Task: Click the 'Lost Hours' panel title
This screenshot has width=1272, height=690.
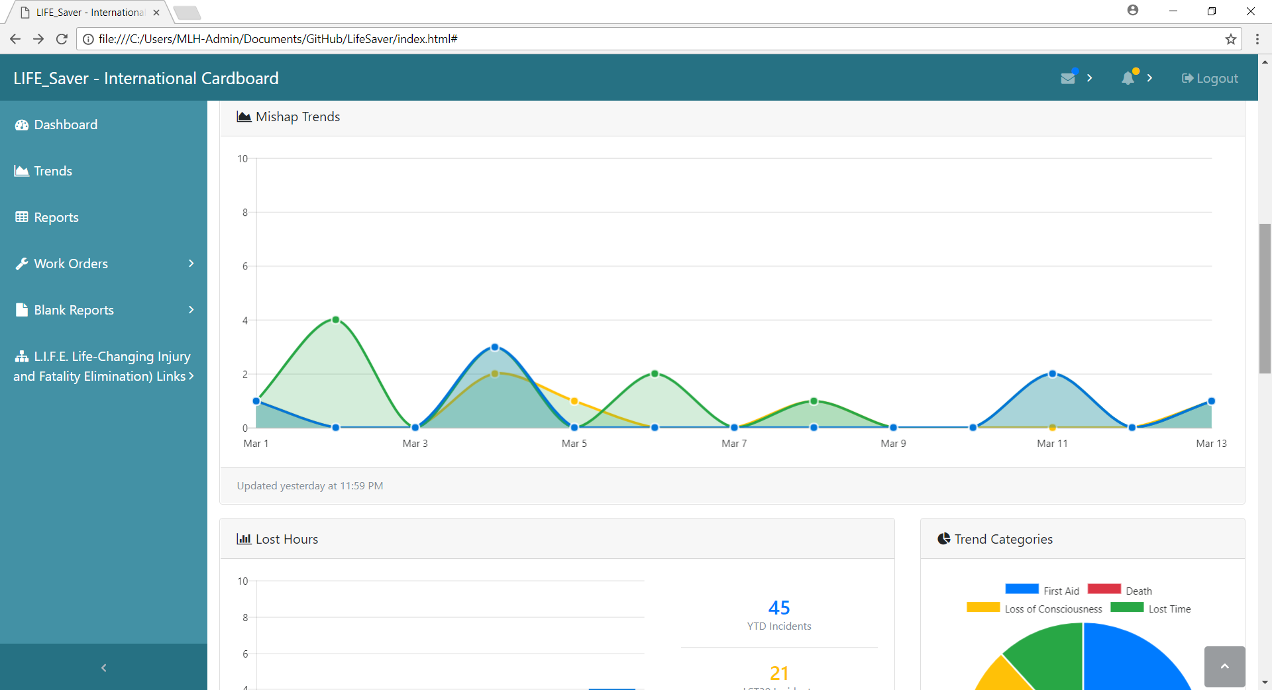Action: tap(287, 539)
